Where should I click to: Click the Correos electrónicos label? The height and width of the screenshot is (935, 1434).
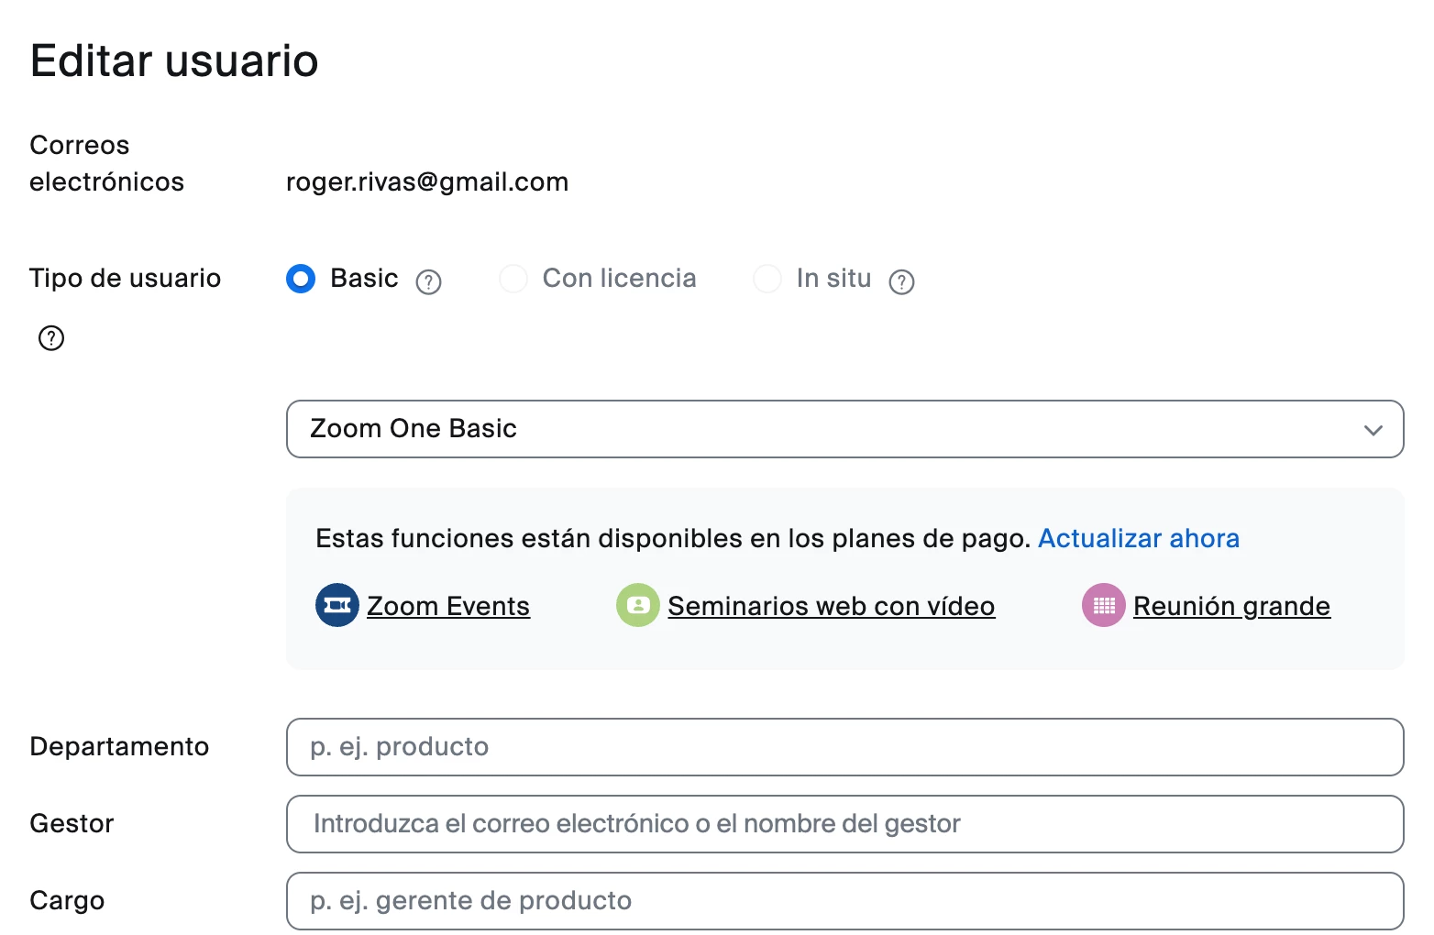[107, 163]
